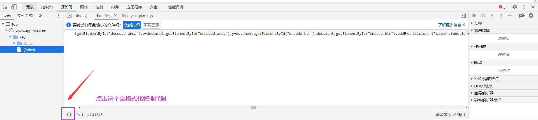
Task: Open the 了解更多信息 link
Action: [x=449, y=25]
